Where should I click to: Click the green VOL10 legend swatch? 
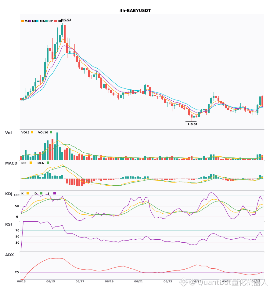pyautogui.click(x=51, y=132)
